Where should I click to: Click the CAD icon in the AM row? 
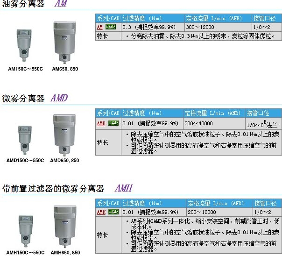pos(111,27)
